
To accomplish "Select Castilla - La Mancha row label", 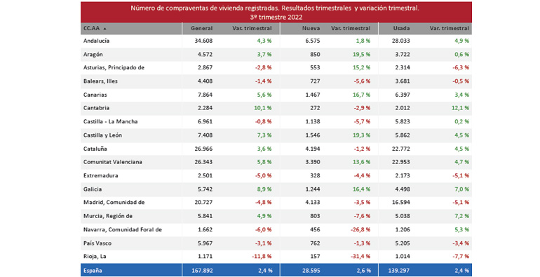I will (x=111, y=121).
